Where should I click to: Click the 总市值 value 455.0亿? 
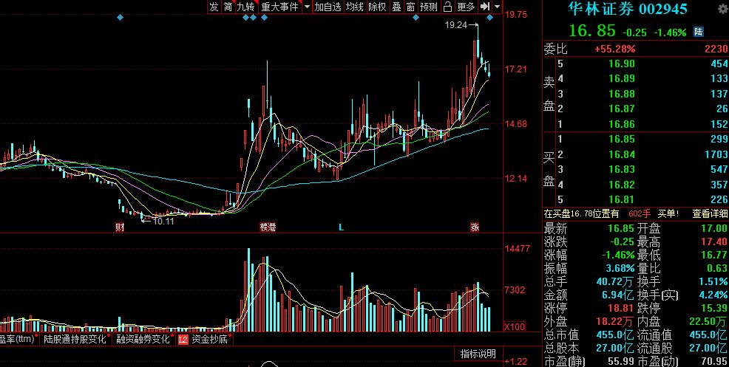(615, 335)
